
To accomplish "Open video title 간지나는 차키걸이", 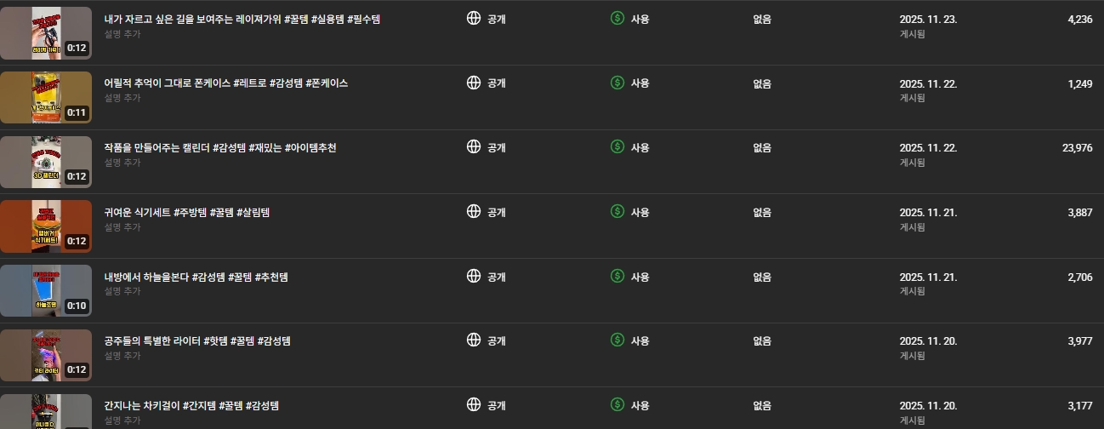I will point(191,405).
